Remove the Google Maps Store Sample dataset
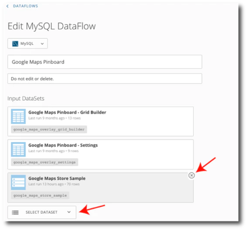The height and width of the screenshot is (229, 246). pyautogui.click(x=191, y=175)
